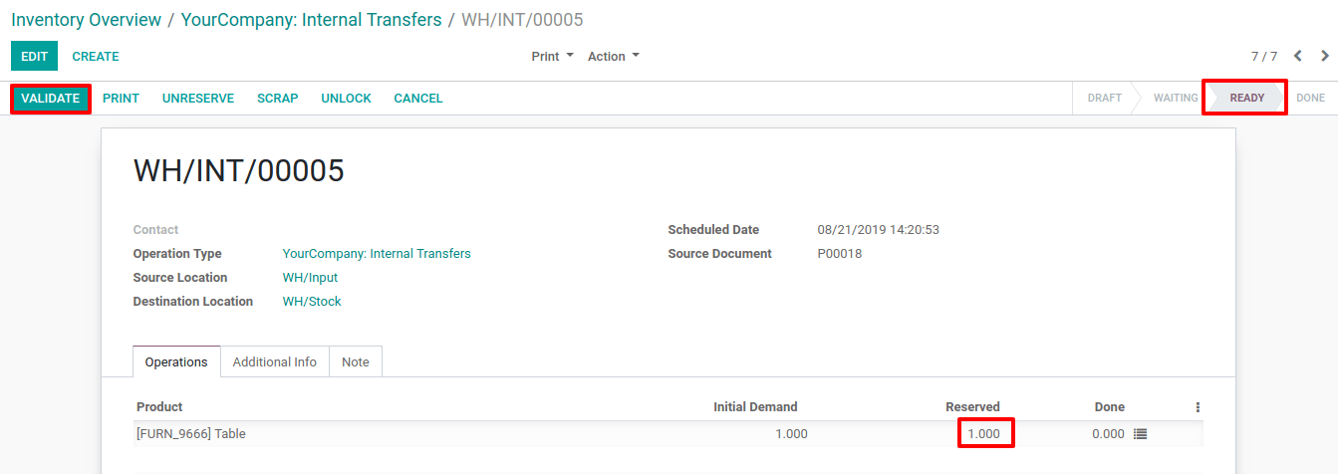Go to previous record arrow
This screenshot has width=1338, height=474.
(x=1298, y=57)
